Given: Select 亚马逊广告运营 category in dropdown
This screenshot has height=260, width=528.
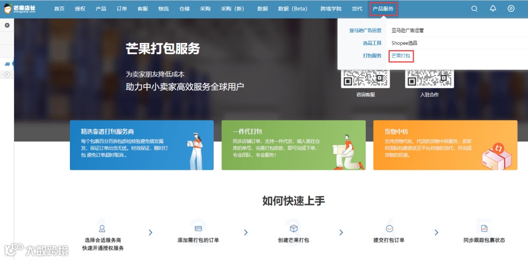Looking at the screenshot, I should 365,31.
